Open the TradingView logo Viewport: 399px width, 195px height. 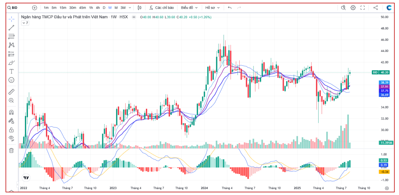[26, 178]
